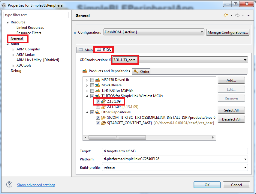Screen dimensions: 256x194
Task: Click the OK button
Action: click(207, 185)
